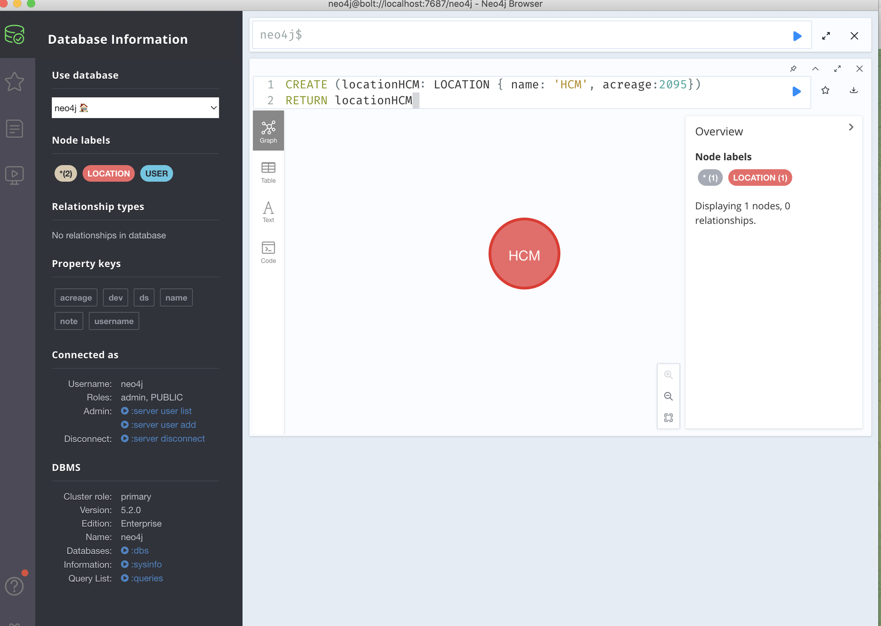
Task: Switch to Table view
Action: 269,173
